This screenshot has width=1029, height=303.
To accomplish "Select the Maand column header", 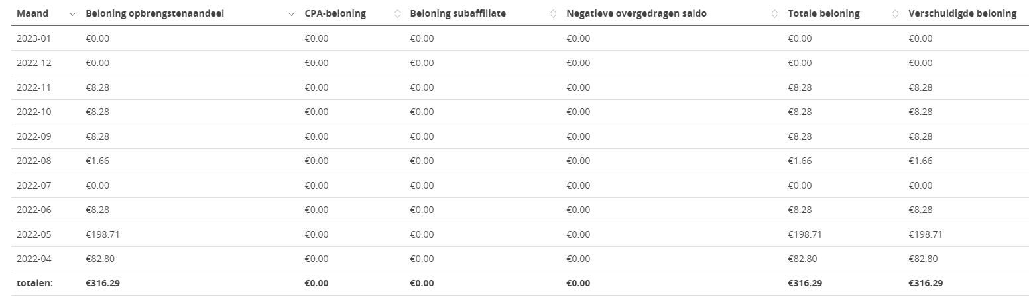I will pyautogui.click(x=32, y=13).
